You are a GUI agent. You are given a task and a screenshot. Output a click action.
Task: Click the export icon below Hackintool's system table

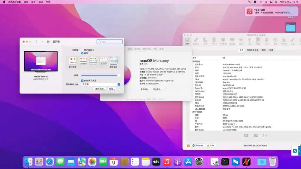coord(265,136)
